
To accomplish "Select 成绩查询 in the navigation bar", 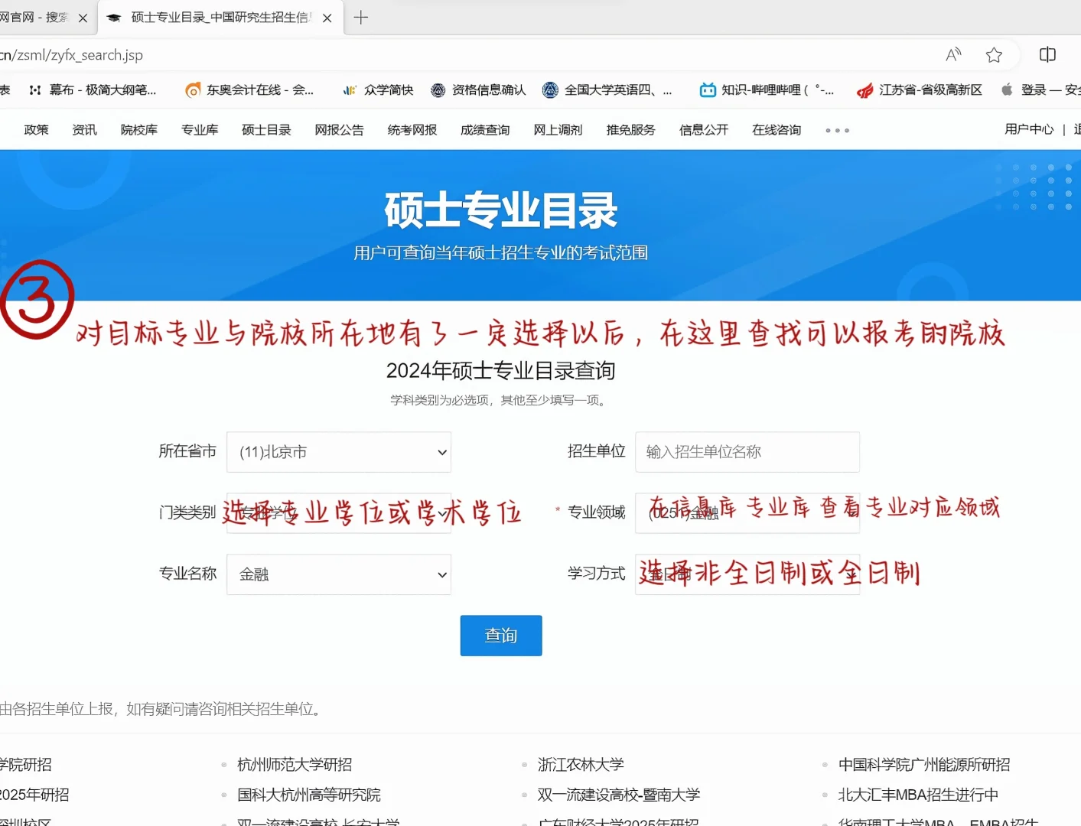I will [484, 129].
